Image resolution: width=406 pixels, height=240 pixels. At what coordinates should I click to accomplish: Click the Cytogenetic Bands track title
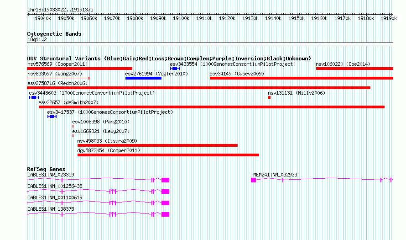(x=54, y=34)
